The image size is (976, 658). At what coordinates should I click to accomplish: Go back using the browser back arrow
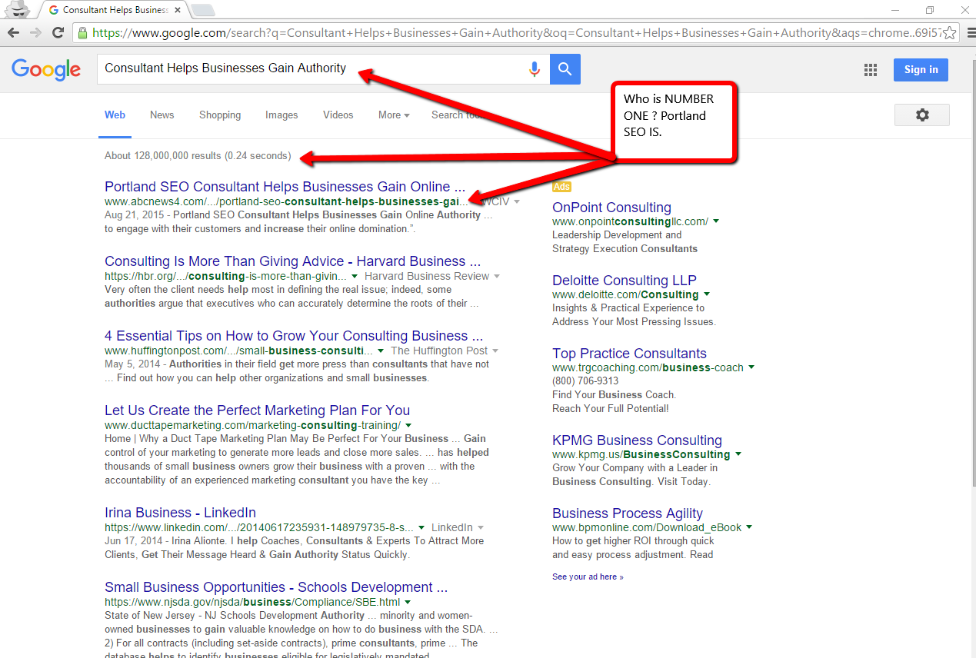click(x=13, y=32)
